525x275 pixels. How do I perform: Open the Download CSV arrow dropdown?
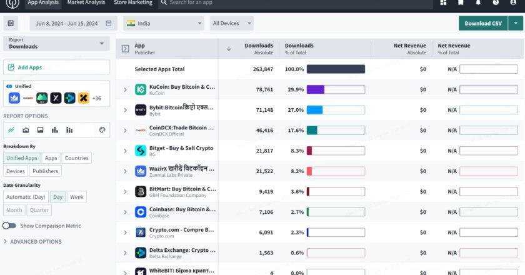click(516, 23)
